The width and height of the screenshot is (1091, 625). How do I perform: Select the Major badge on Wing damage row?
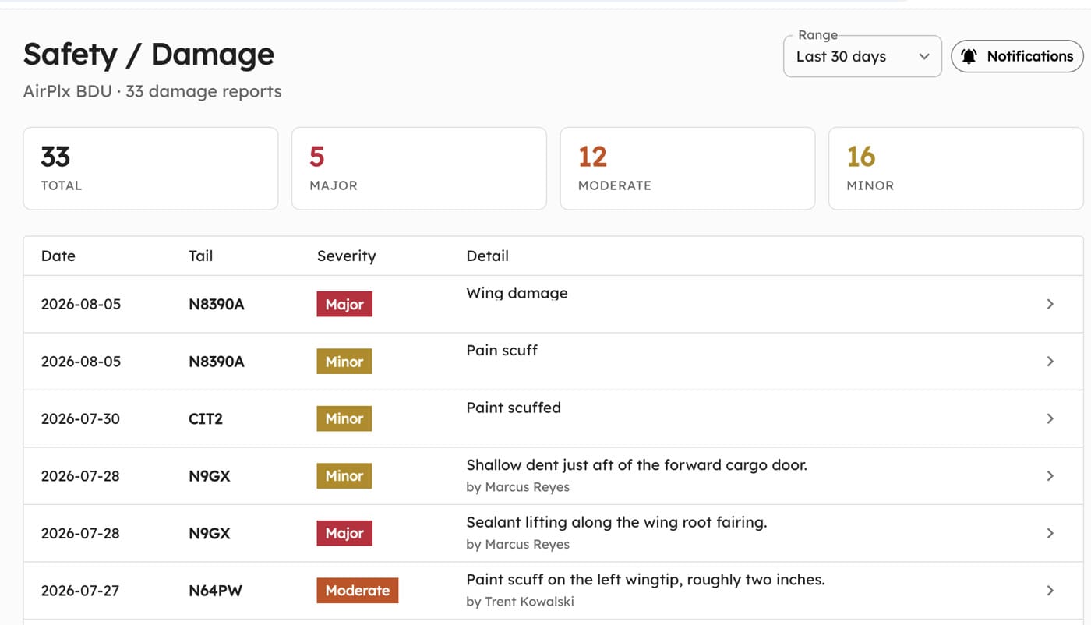[344, 304]
